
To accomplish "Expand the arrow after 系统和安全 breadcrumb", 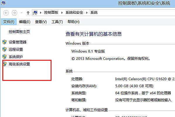I will 87,13.
